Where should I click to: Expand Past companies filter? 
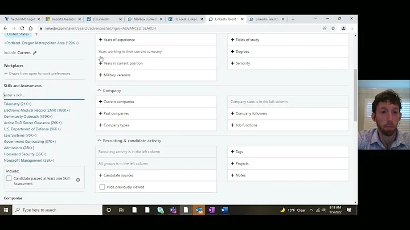(156, 113)
